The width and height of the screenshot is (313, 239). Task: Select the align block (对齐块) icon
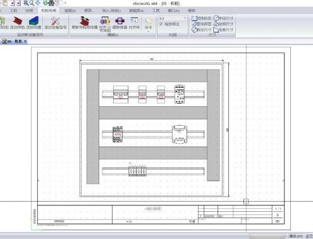point(134,21)
